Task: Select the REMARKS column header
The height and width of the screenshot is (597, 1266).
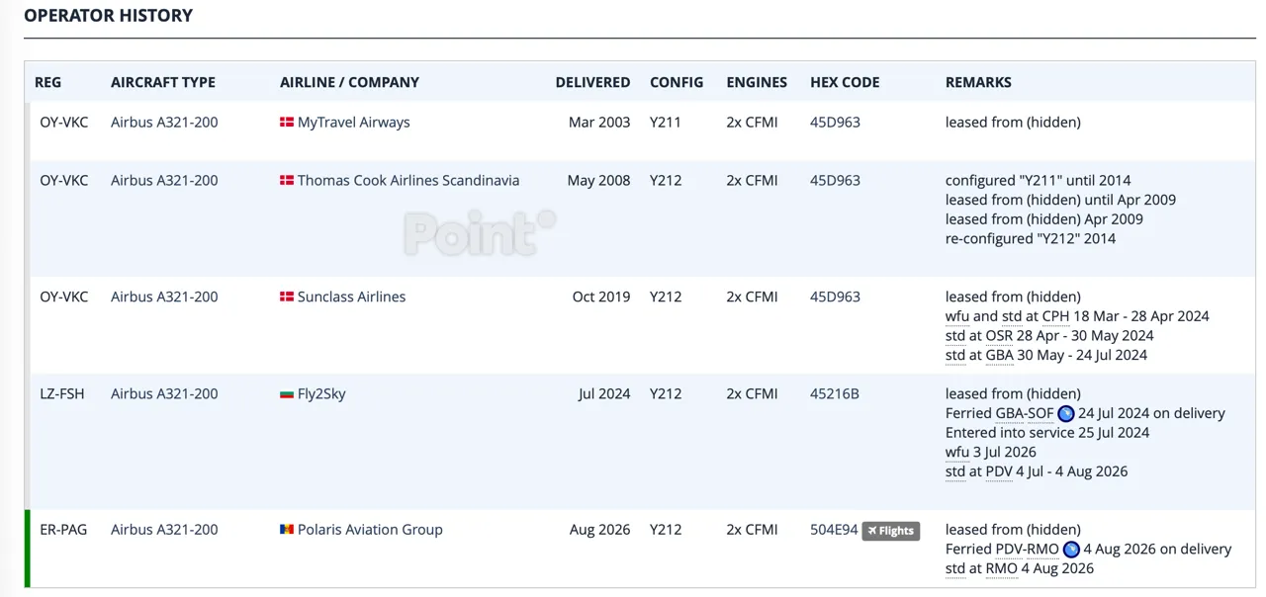Action: [978, 82]
